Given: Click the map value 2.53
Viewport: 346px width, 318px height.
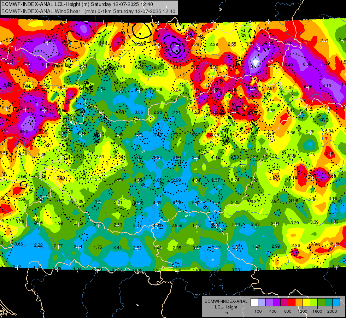Looking at the screenshot, I should 137,248.
